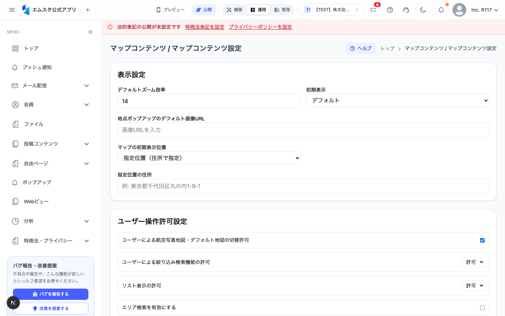This screenshot has height=316, width=505.
Task: Toggle dark mode moon icon
Action: [x=423, y=10]
